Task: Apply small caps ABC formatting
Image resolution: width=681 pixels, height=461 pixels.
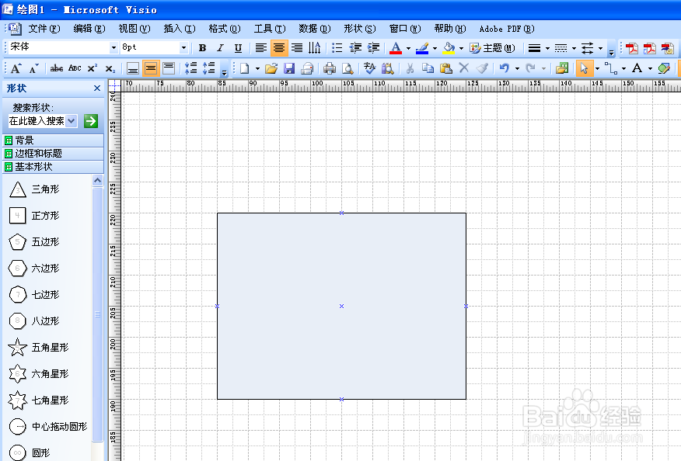Action: [75, 68]
